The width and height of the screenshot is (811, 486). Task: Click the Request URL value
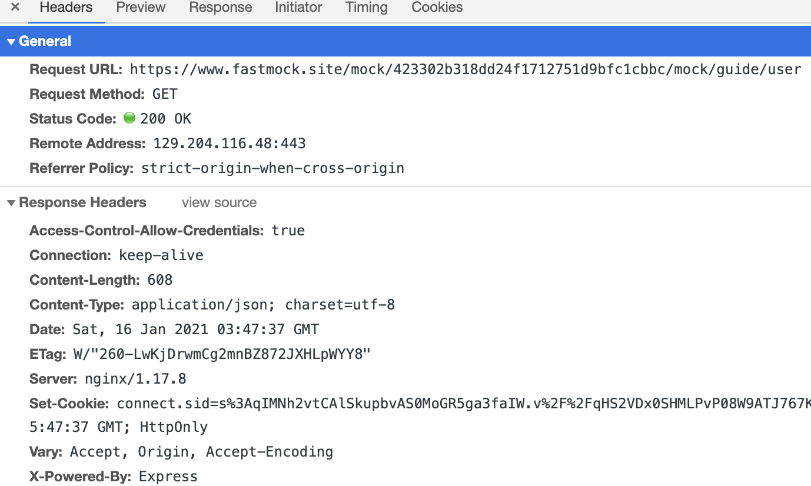point(466,69)
